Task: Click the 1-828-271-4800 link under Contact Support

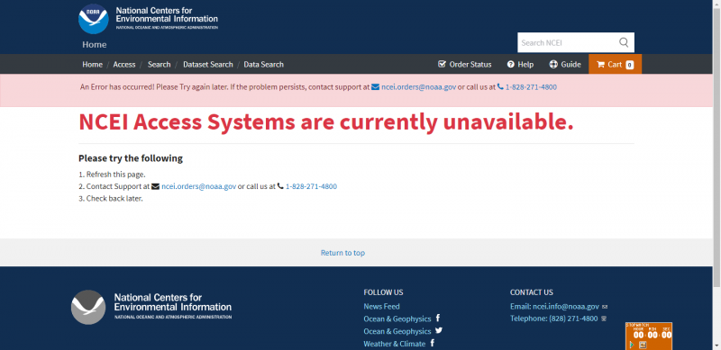Action: tap(311, 186)
